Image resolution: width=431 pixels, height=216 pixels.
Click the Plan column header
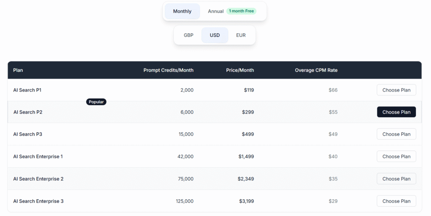pyautogui.click(x=18, y=70)
